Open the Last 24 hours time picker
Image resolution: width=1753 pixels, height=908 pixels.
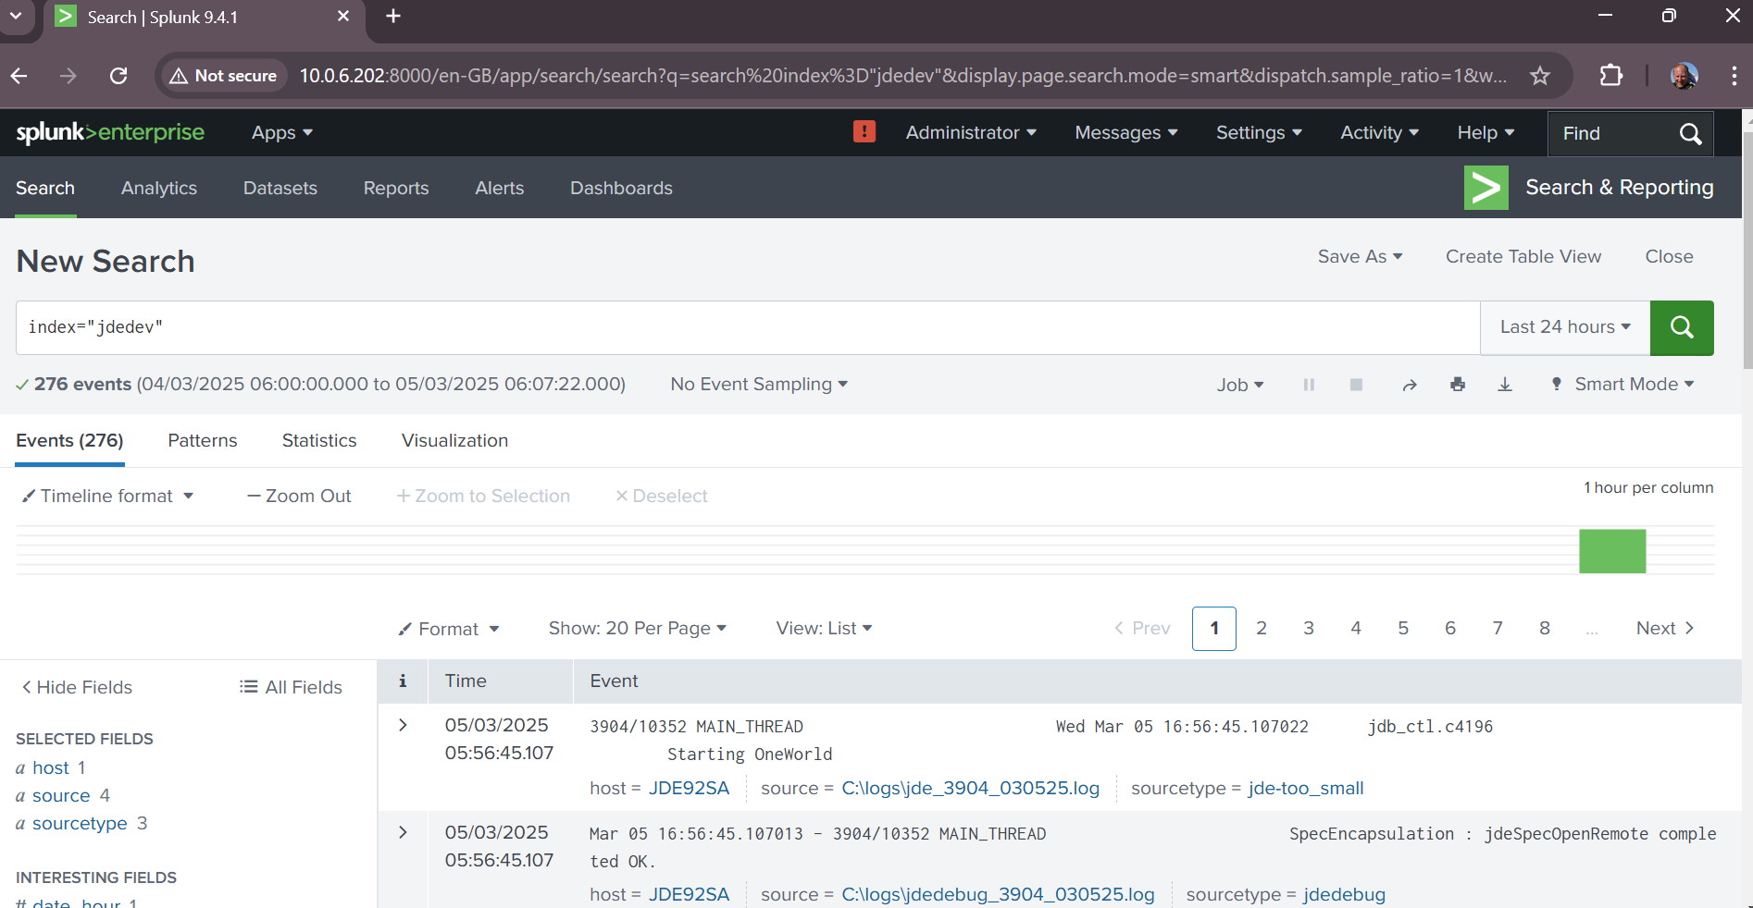(1564, 327)
